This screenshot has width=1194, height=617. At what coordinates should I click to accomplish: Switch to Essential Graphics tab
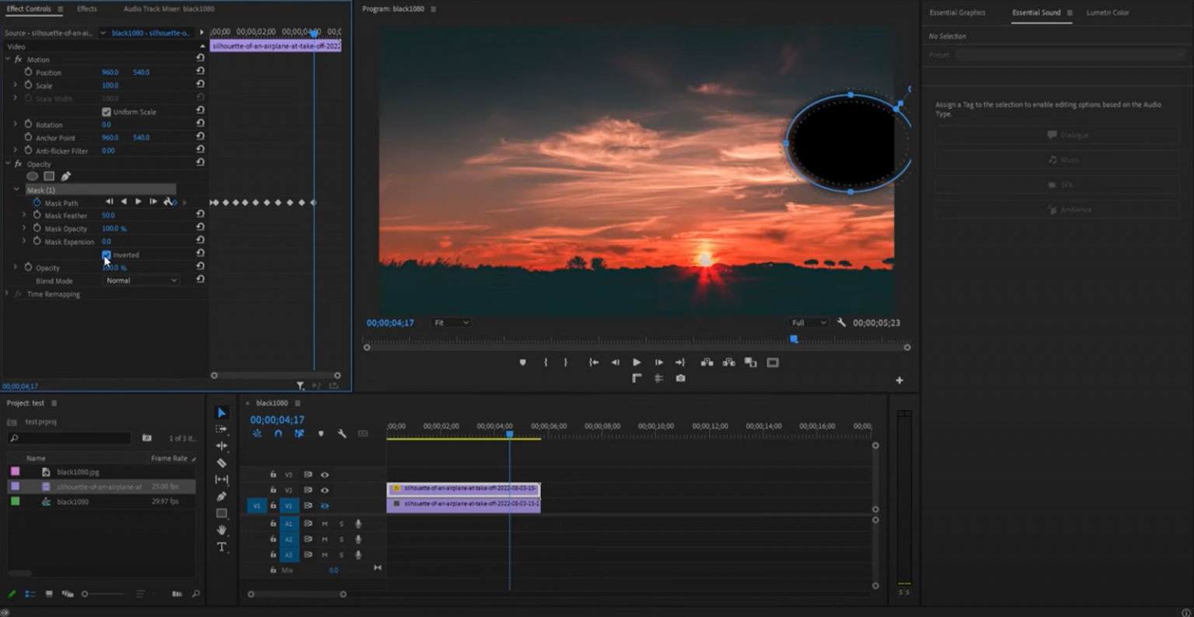click(x=957, y=12)
